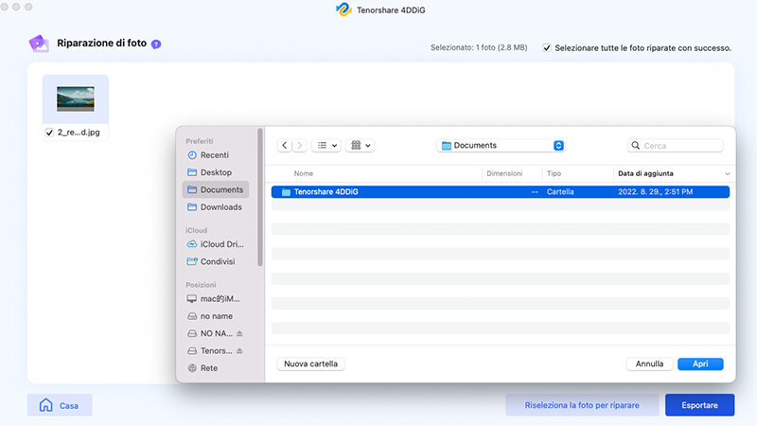The image size is (757, 426).
Task: Select Recenti in the sidebar
Action: 216,155
